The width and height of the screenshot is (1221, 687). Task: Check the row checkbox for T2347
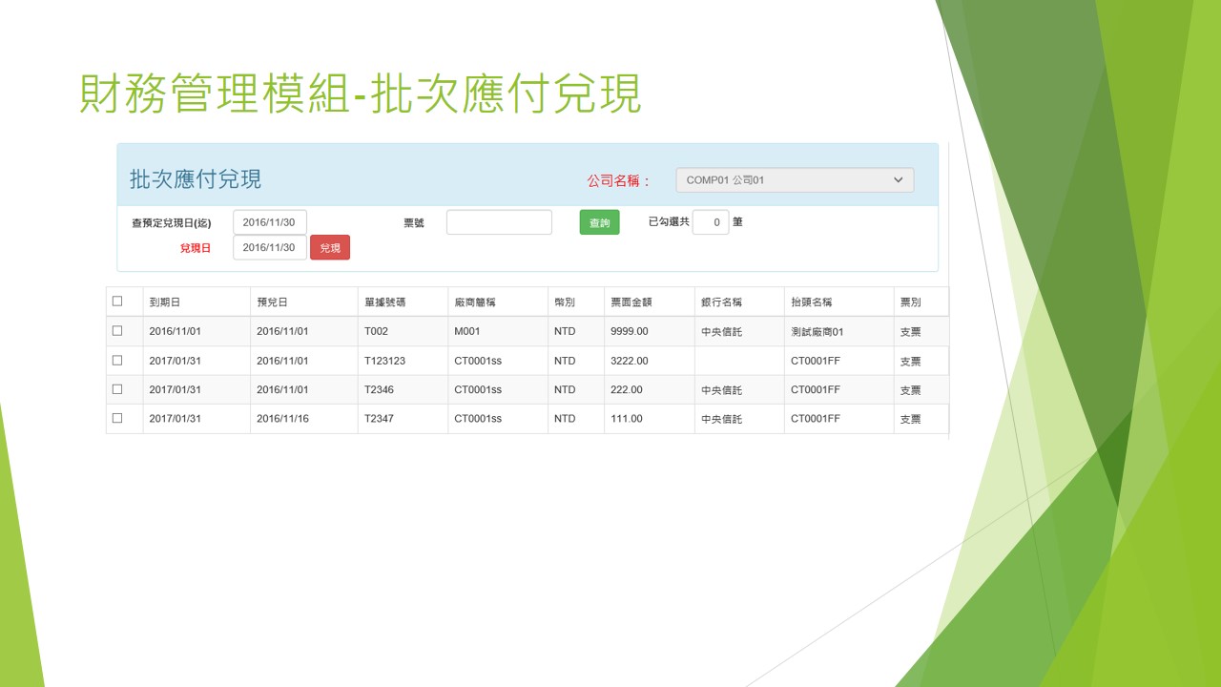(117, 418)
